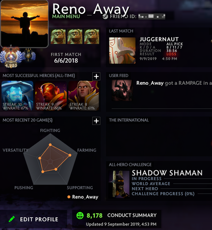Select the first featured hero icon
The height and width of the screenshot is (230, 212).
pos(58,36)
